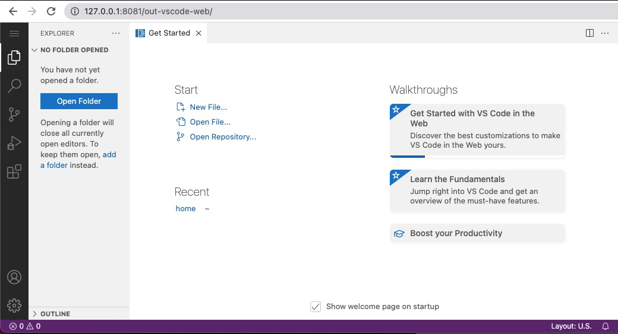Image resolution: width=618 pixels, height=334 pixels.
Task: Click the Recent heading text
Action: pos(191,192)
